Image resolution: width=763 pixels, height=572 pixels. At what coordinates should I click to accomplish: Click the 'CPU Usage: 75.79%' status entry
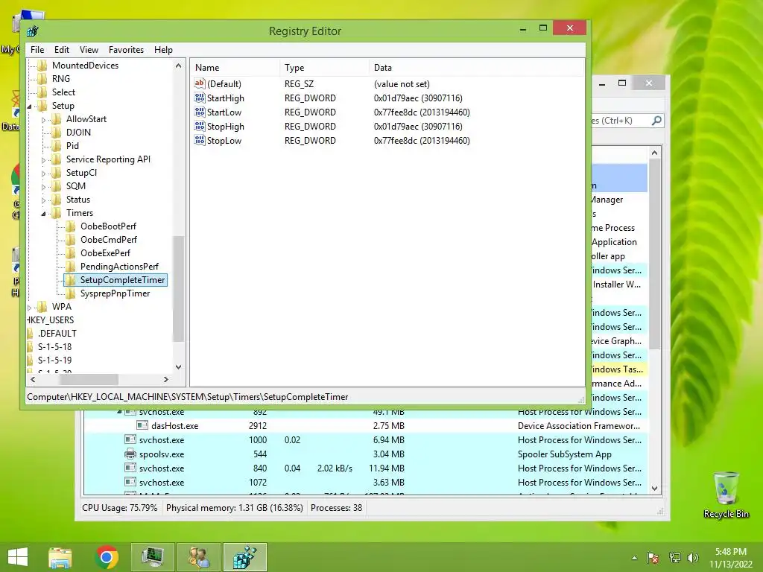(x=119, y=508)
